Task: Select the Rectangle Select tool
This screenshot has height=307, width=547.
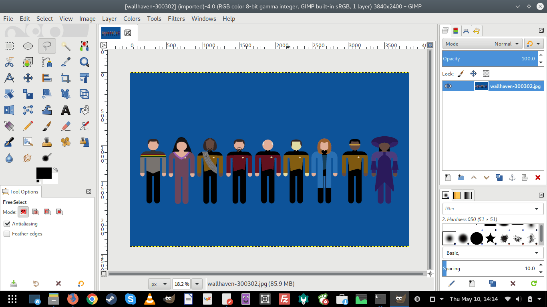Action: [x=9, y=46]
